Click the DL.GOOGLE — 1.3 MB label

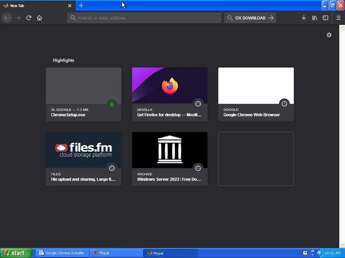point(69,110)
